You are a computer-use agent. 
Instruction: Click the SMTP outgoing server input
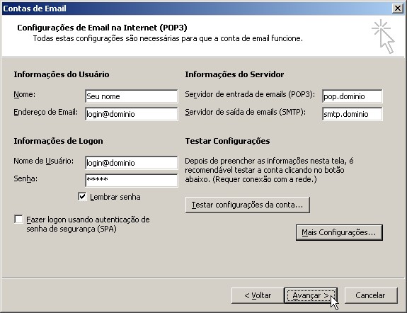[x=352, y=114]
